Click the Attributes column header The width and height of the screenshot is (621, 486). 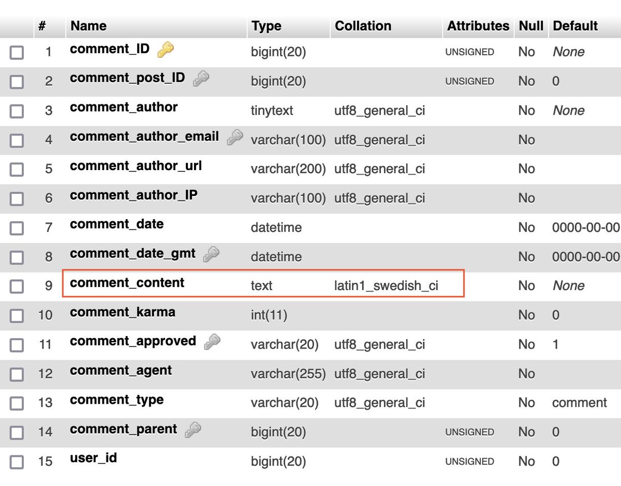(478, 26)
